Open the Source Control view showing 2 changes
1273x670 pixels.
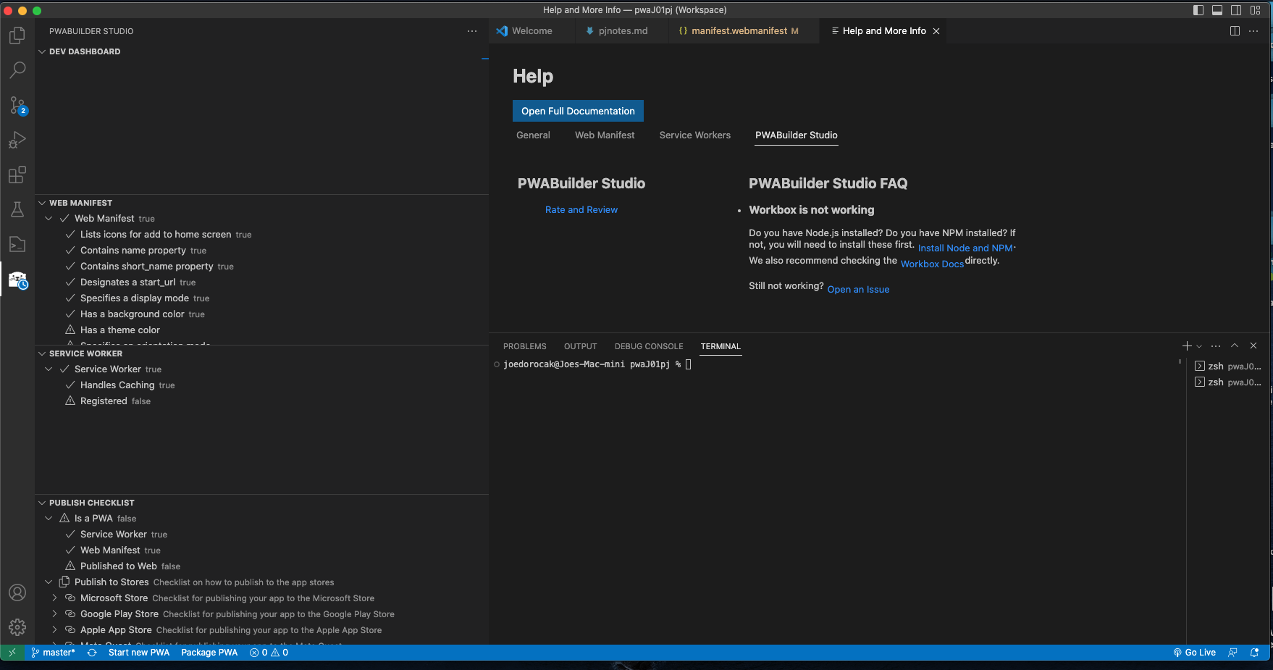click(x=17, y=105)
